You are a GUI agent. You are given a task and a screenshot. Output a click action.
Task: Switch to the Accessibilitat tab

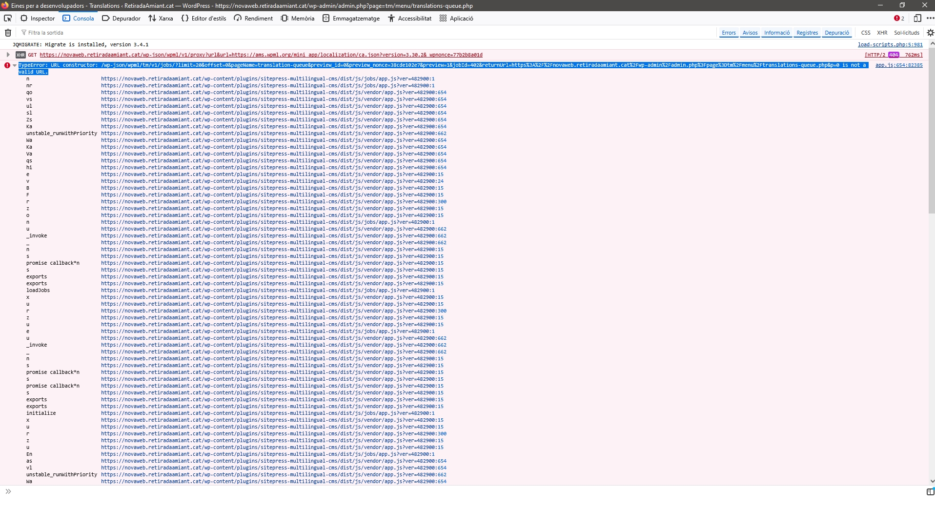coord(410,19)
